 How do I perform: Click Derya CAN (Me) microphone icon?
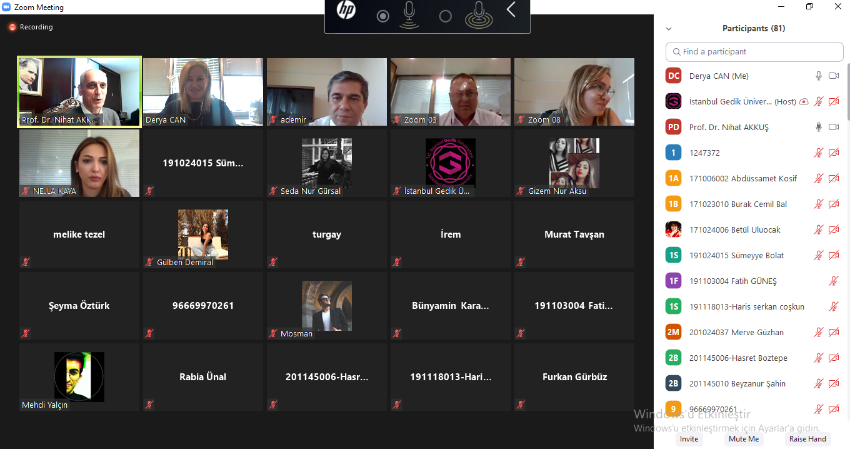click(819, 76)
